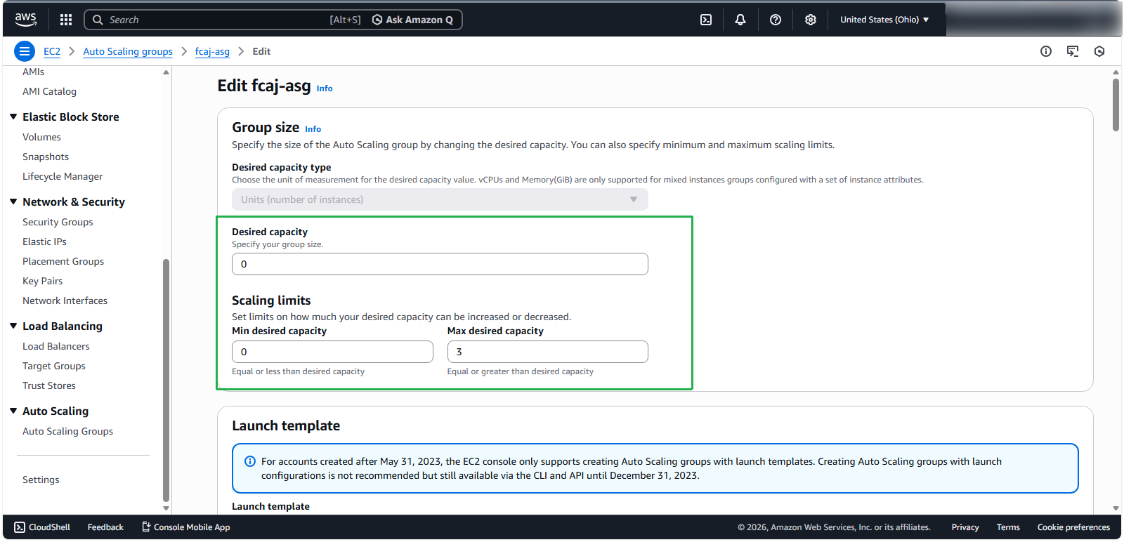This screenshot has width=1124, height=542.
Task: Go to Auto Scaling groups breadcrumb
Action: coord(128,51)
